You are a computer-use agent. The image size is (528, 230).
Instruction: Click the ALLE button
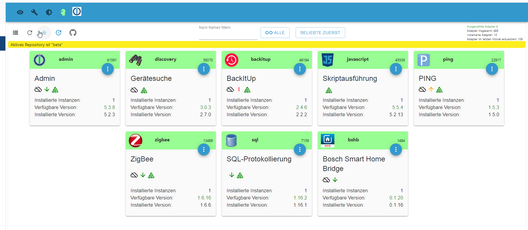click(275, 33)
